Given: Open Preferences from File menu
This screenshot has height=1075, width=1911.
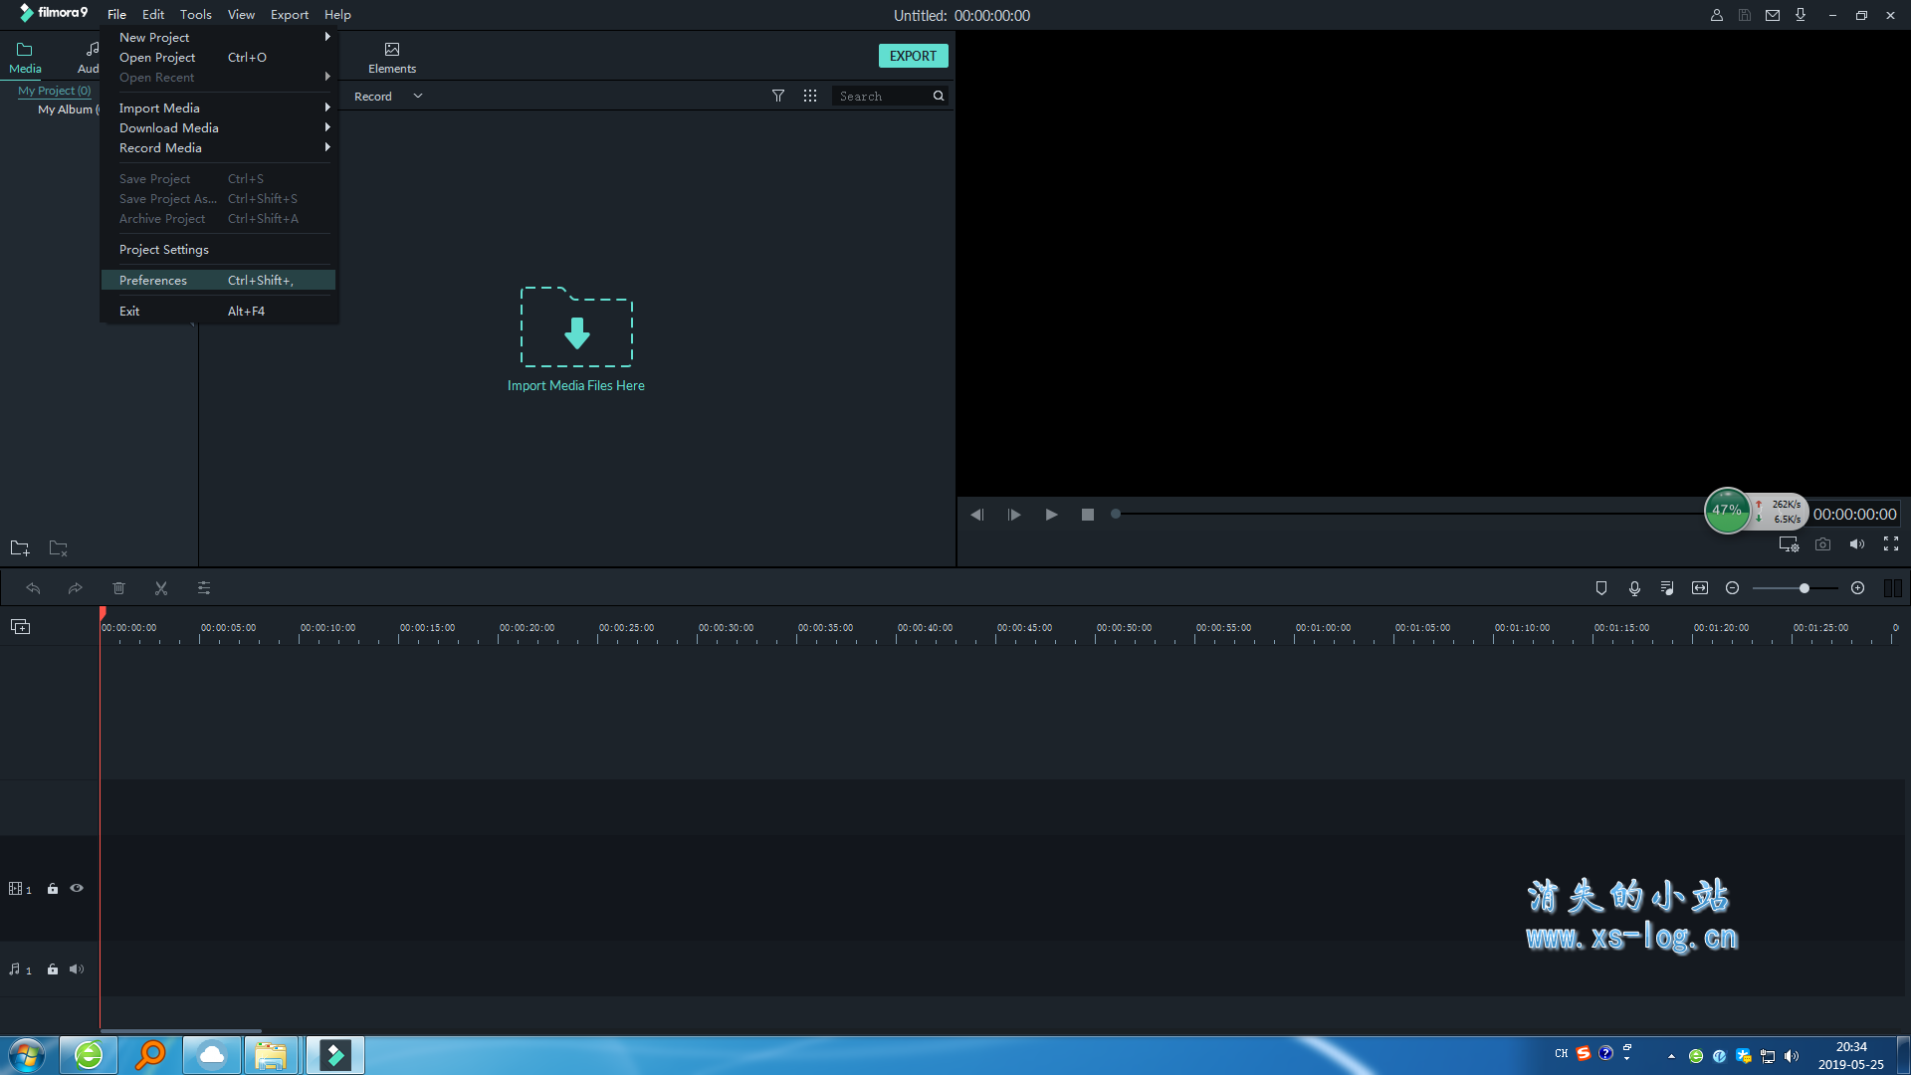Looking at the screenshot, I should 153,281.
